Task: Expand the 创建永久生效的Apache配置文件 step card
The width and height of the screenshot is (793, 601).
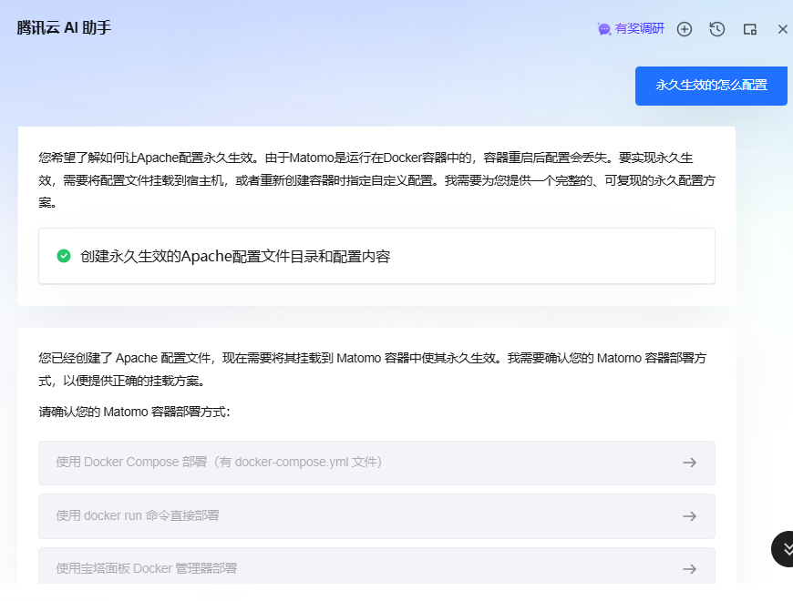Action: pyautogui.click(x=376, y=256)
